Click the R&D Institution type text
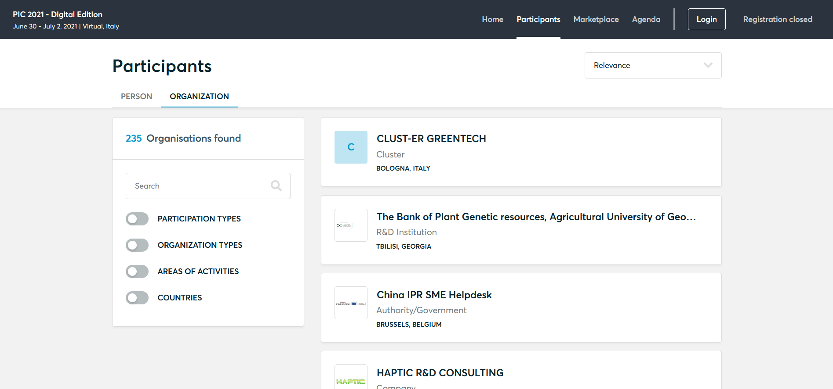This screenshot has height=389, width=833. click(x=407, y=232)
